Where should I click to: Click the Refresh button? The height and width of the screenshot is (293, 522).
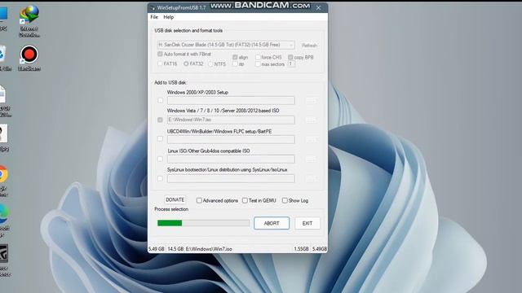309,46
